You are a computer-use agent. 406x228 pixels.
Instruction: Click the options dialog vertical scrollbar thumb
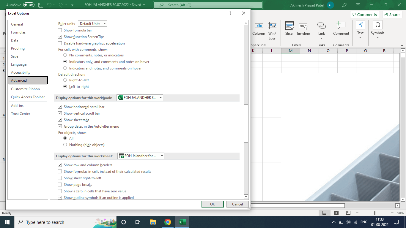click(x=246, y=123)
